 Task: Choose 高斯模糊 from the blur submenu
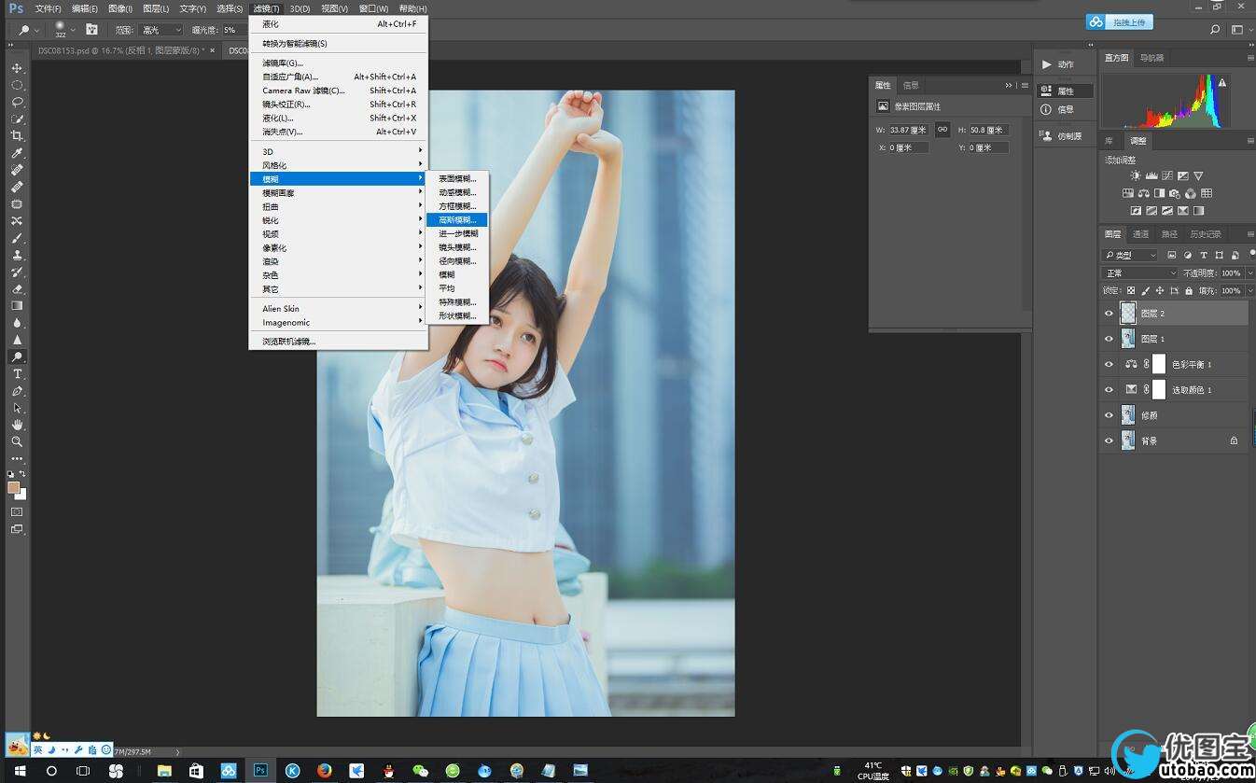(457, 220)
